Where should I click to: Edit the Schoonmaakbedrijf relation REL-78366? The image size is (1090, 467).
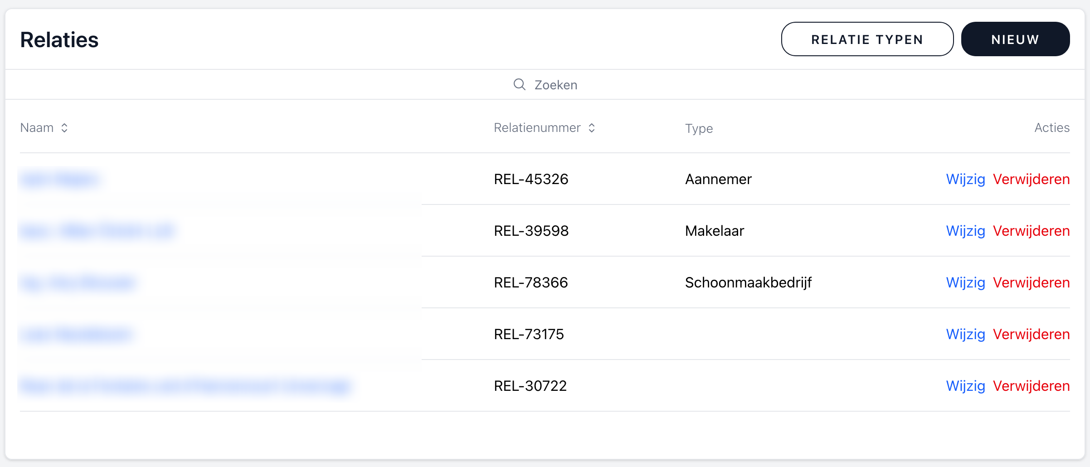tap(965, 282)
